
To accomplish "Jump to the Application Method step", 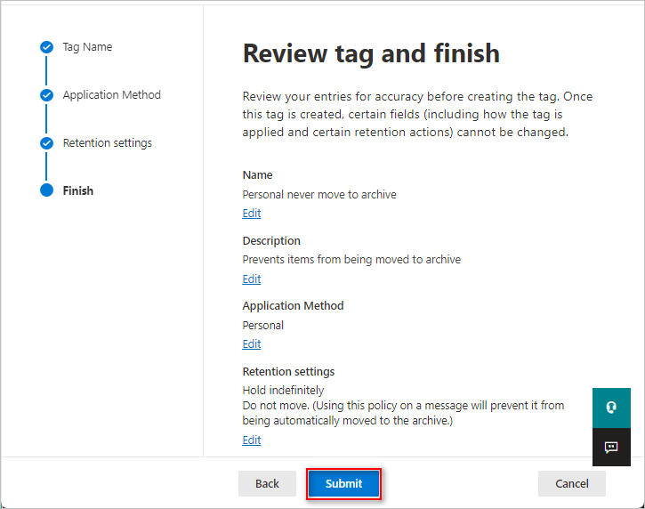I will (x=111, y=95).
